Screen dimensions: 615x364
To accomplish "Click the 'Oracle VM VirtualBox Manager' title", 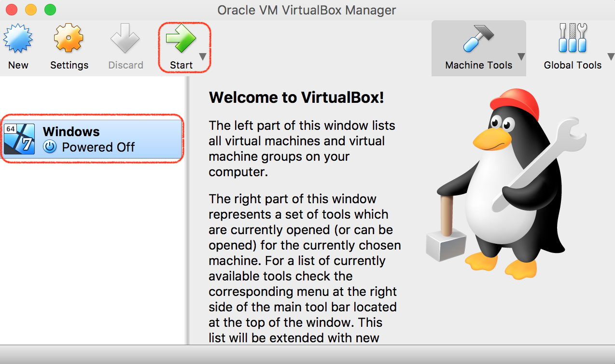I will [x=307, y=10].
